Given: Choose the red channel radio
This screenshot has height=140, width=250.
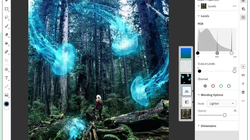Looking at the screenshot, I should click(213, 86).
